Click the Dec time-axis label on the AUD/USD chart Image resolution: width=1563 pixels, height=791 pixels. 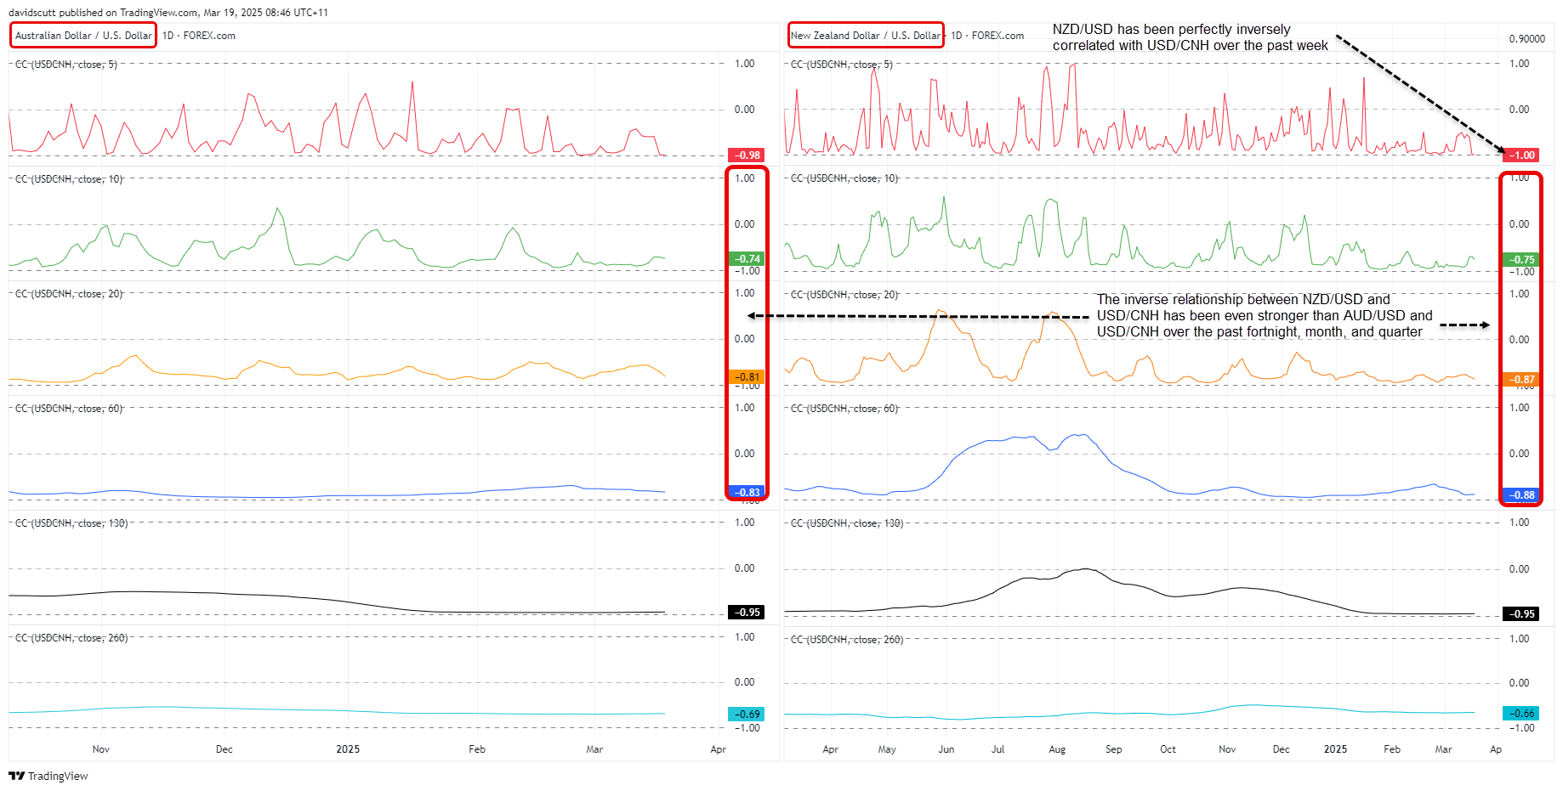225,749
